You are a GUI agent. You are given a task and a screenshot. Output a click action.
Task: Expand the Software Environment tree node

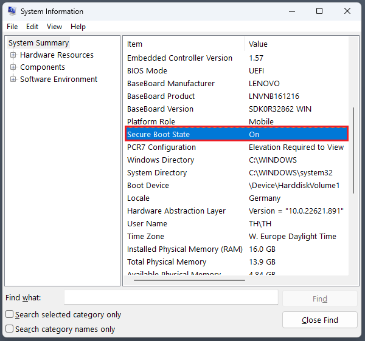pos(13,79)
